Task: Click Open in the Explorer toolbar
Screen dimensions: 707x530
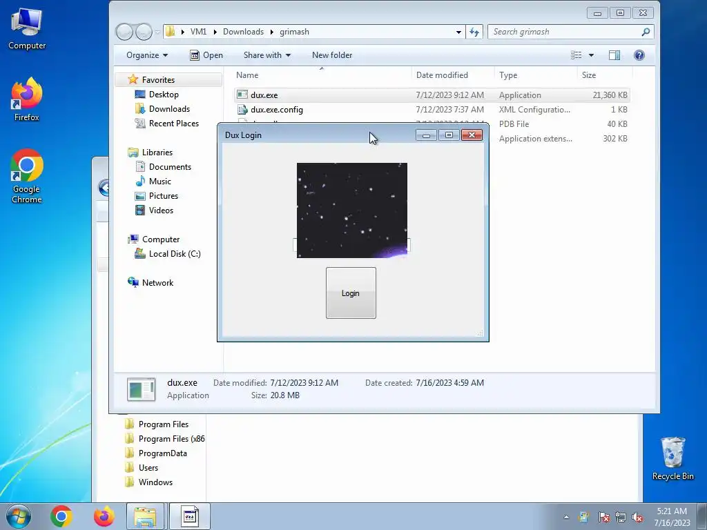Action: 206,55
